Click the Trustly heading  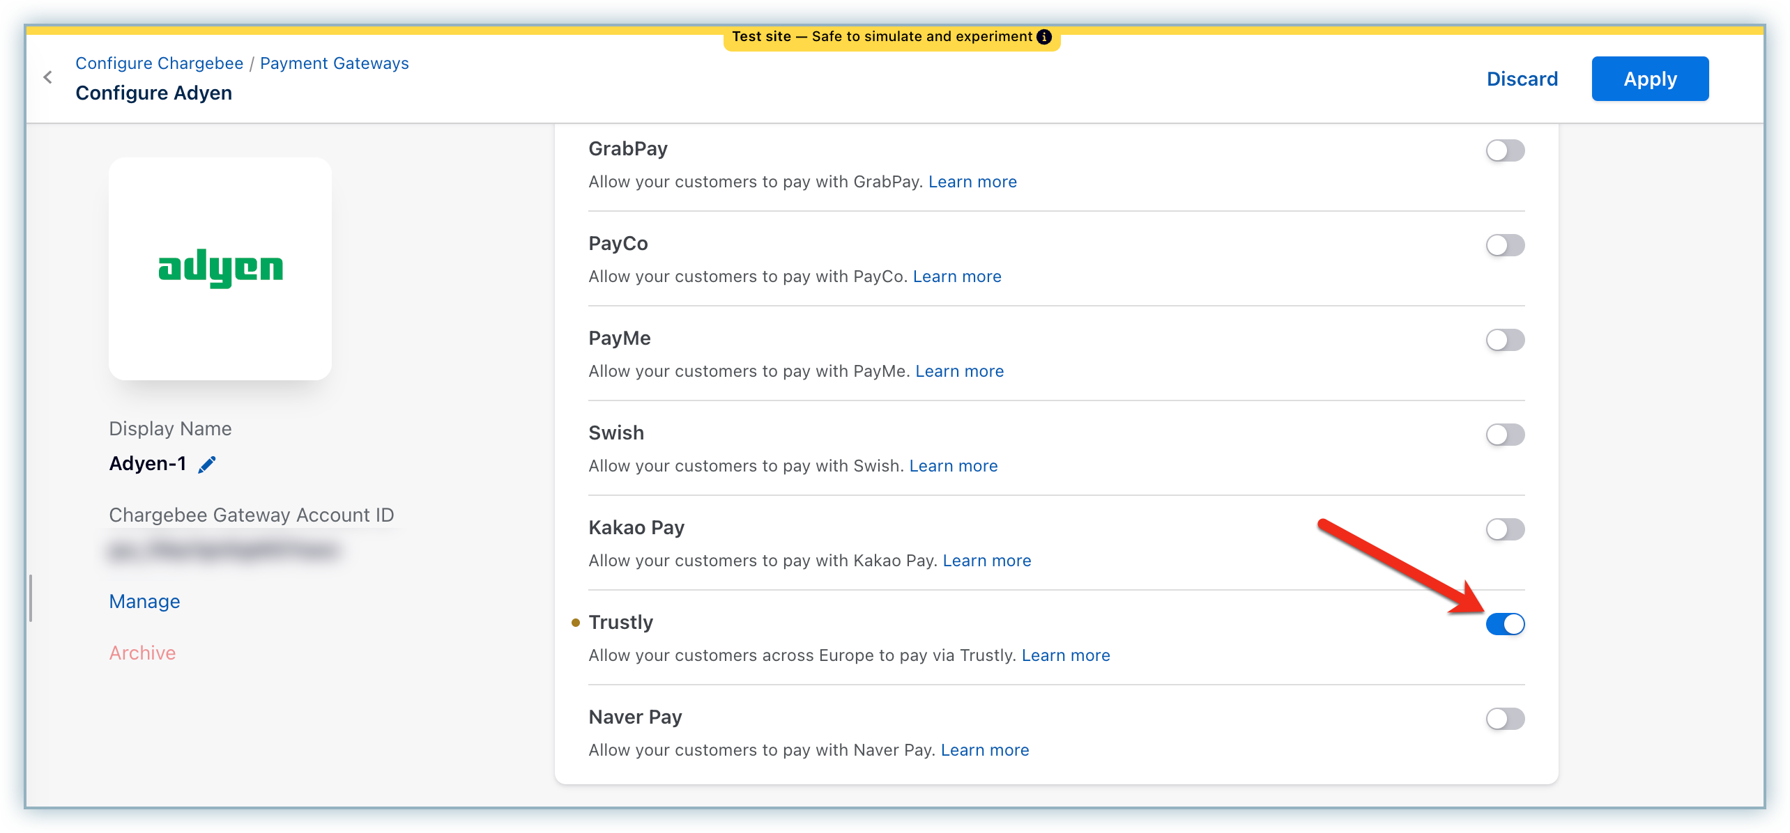point(621,623)
